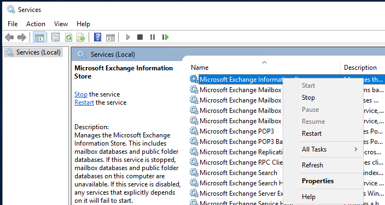Click the Description column header
The image size is (385, 205).
point(363,68)
